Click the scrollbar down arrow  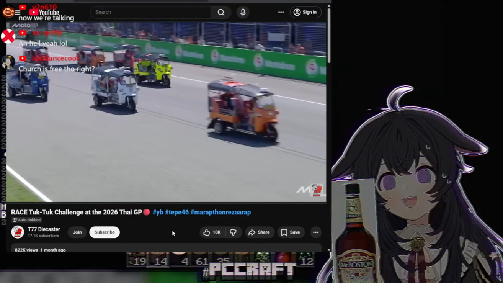click(x=329, y=250)
